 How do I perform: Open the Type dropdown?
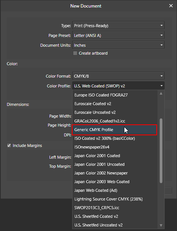point(118,26)
